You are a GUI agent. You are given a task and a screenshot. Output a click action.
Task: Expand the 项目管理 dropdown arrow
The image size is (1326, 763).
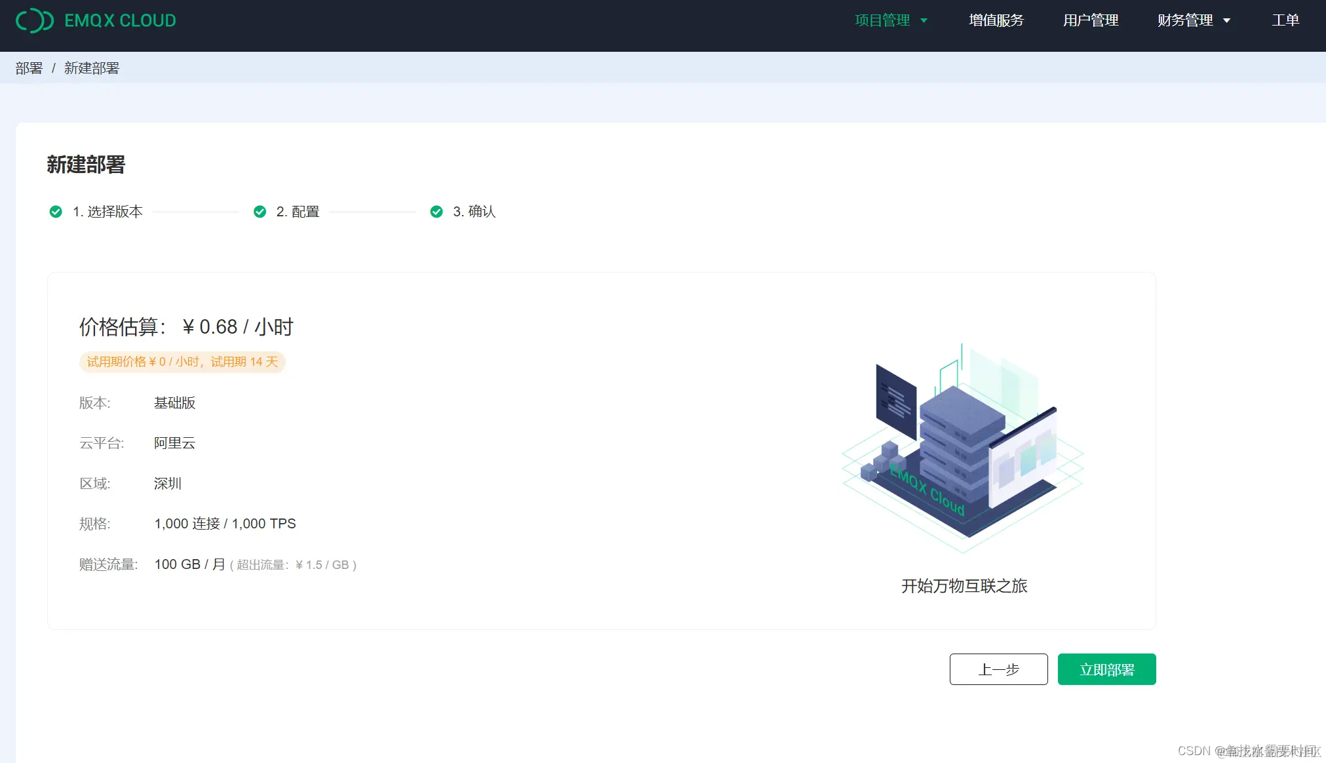(x=925, y=20)
